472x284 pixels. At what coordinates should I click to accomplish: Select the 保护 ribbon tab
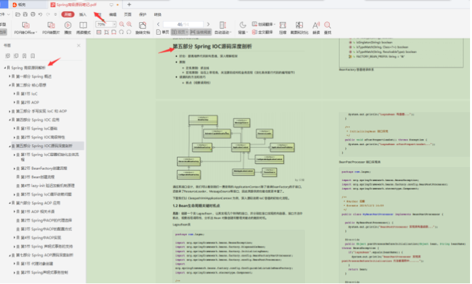143,14
